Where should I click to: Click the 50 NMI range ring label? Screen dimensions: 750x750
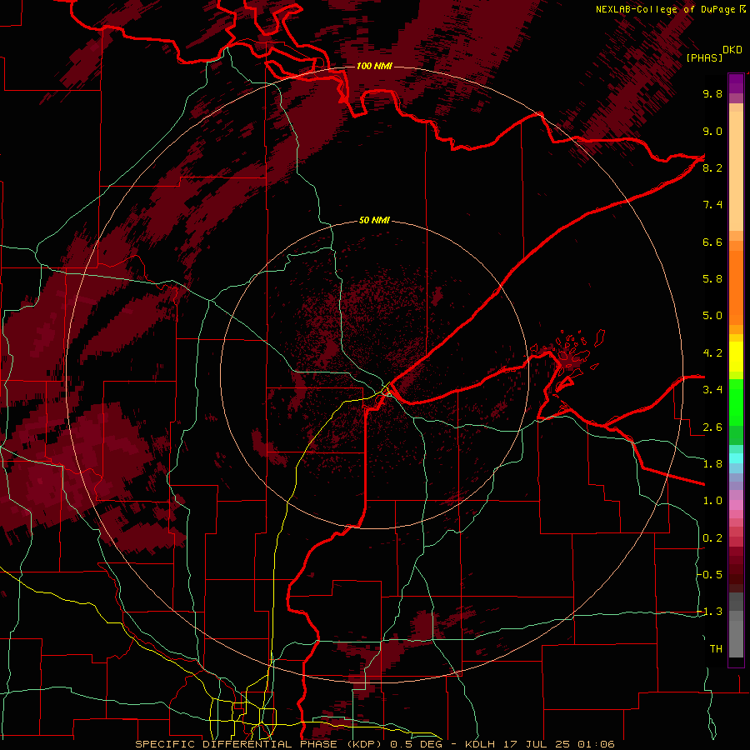coord(374,221)
